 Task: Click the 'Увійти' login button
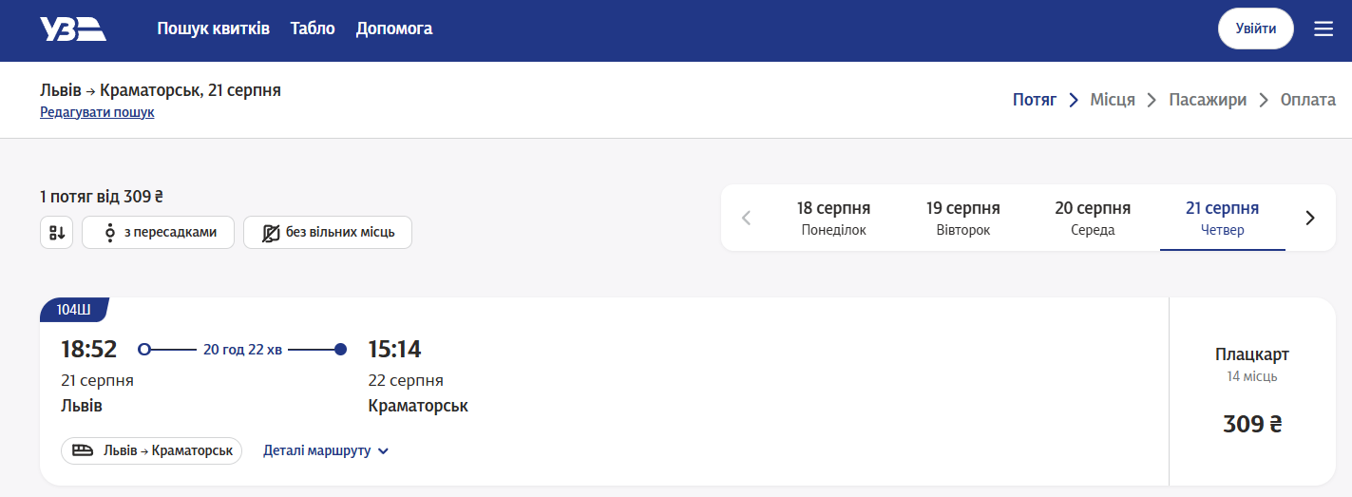pyautogui.click(x=1255, y=29)
